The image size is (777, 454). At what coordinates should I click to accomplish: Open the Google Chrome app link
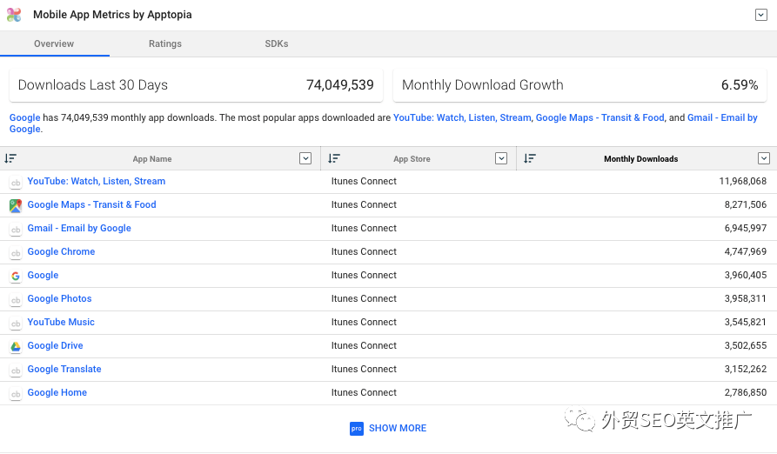click(61, 251)
